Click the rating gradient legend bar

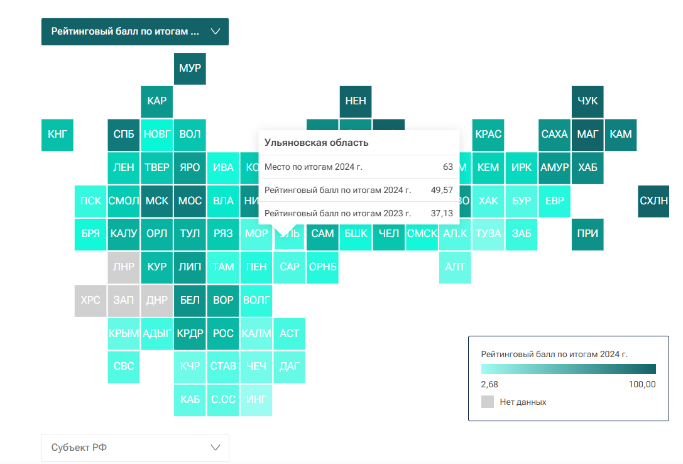click(x=568, y=369)
